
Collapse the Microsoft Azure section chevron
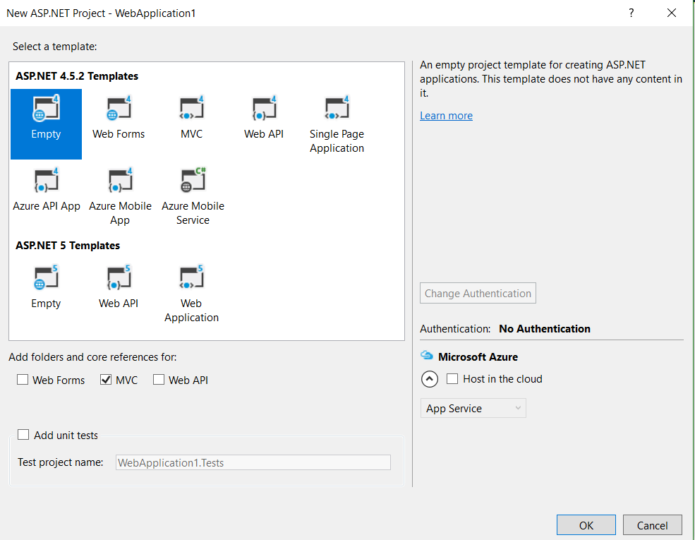click(430, 379)
